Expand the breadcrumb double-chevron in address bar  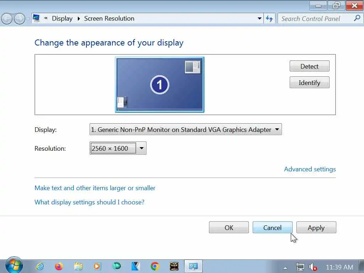coord(46,18)
